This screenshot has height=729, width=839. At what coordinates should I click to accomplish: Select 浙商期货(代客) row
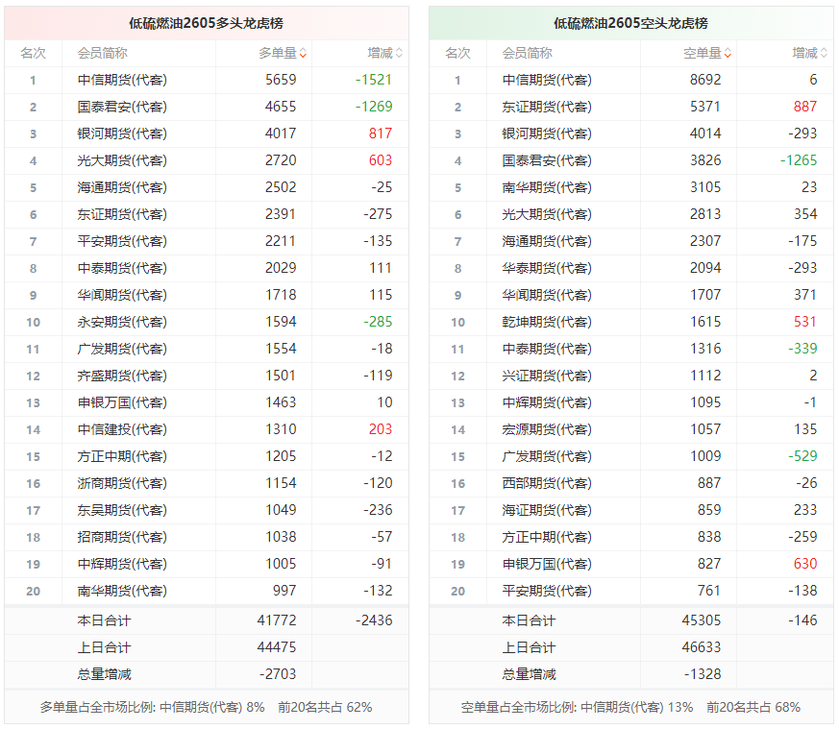[207, 483]
